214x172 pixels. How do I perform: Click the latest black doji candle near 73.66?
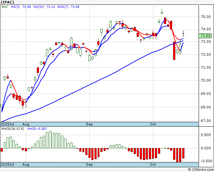183,34
